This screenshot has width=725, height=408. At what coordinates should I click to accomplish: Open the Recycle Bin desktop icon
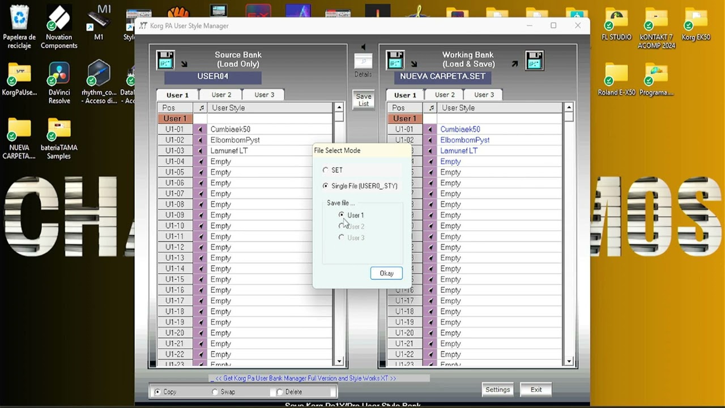click(x=19, y=27)
